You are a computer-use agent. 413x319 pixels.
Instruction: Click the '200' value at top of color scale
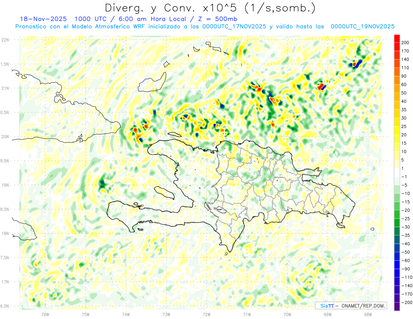point(405,43)
